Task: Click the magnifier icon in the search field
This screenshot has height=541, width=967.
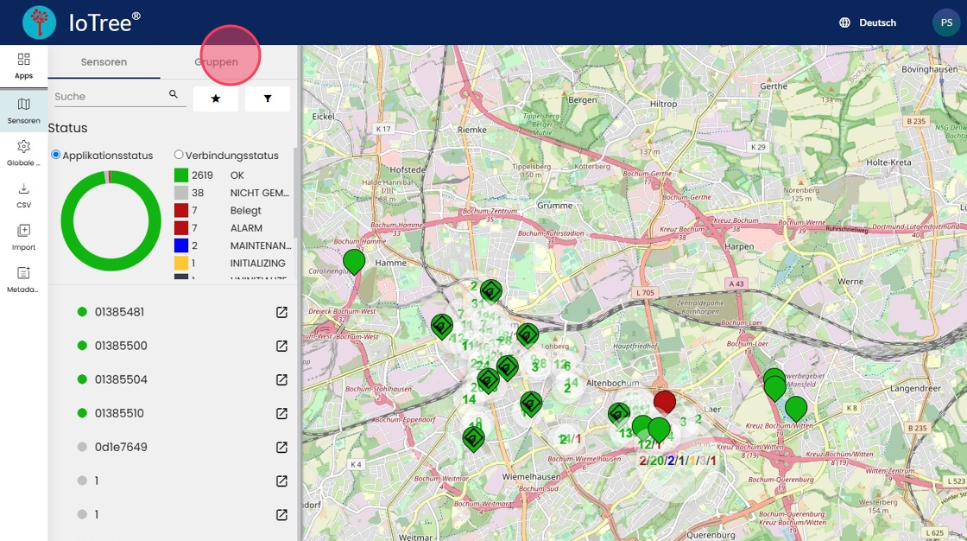Action: [174, 94]
